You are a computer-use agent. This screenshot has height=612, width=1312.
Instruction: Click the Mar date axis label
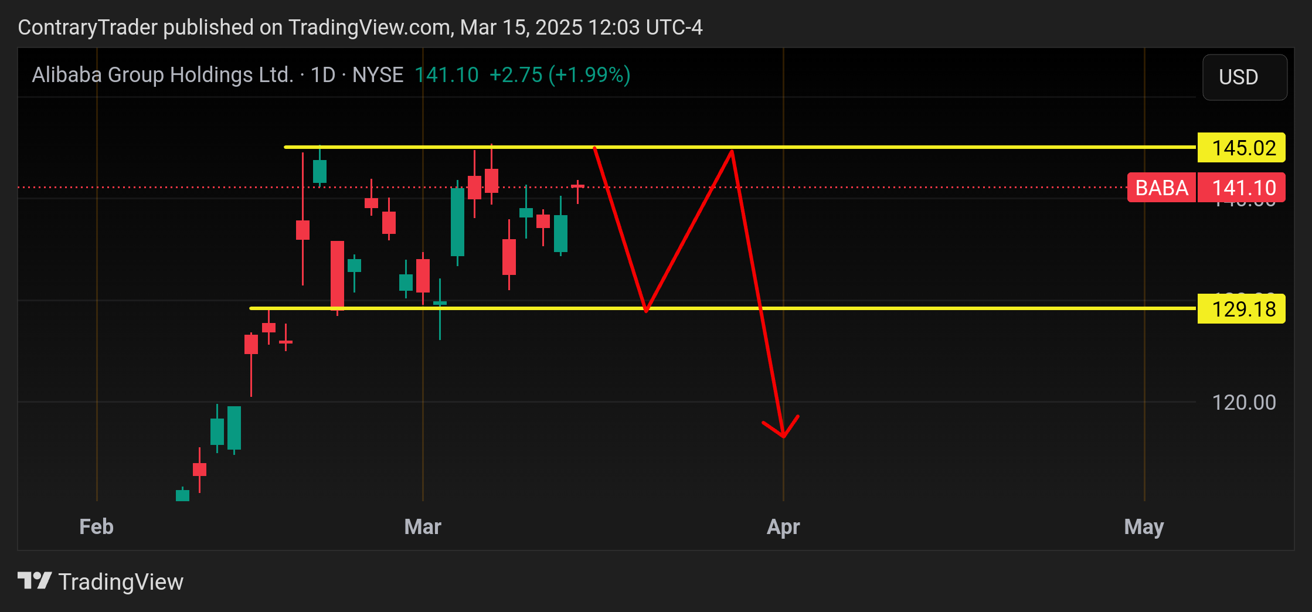coord(423,526)
